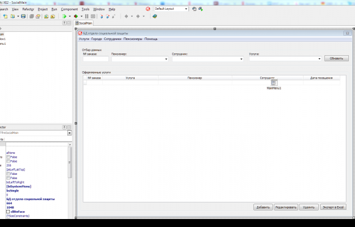Click the Run Until Return icon
355x227 pixels.
coord(114,17)
